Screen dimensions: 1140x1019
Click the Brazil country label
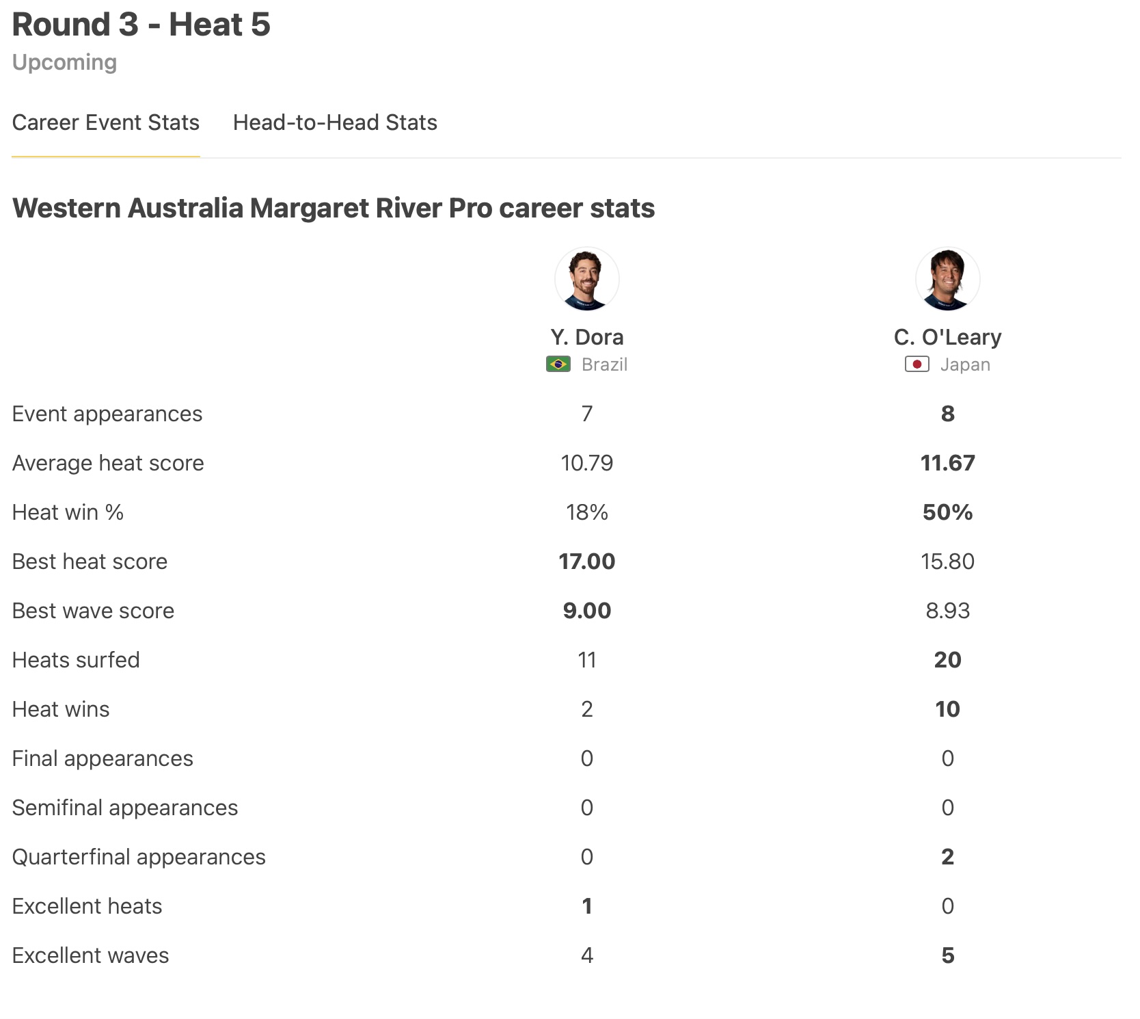[x=604, y=365]
